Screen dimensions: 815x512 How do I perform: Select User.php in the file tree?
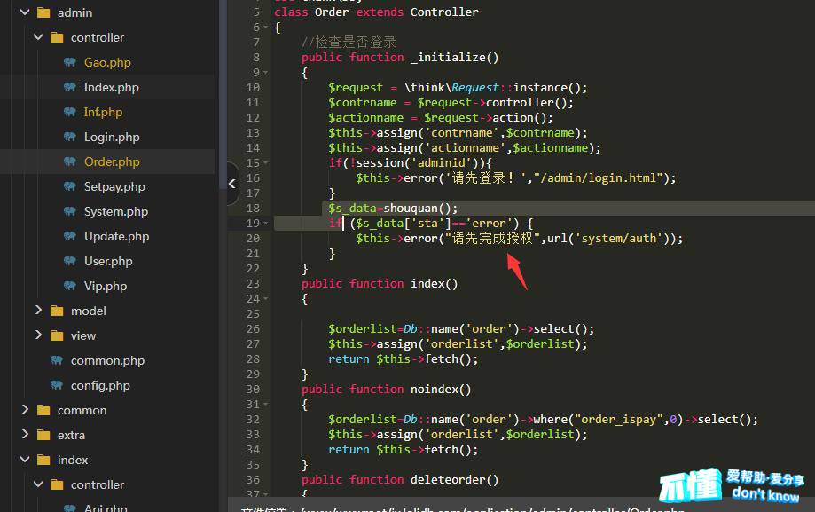coord(108,262)
